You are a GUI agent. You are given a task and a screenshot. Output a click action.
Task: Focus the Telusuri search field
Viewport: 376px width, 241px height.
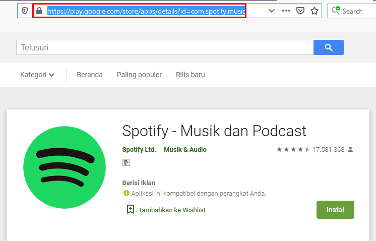(x=165, y=47)
